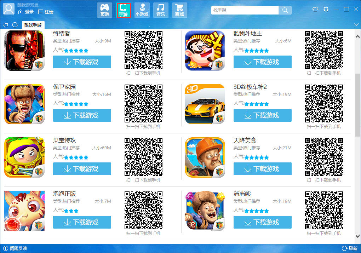This screenshot has width=361, height=253.
Task: Click the 酷我斗地主 game title
Action: pyautogui.click(x=248, y=33)
